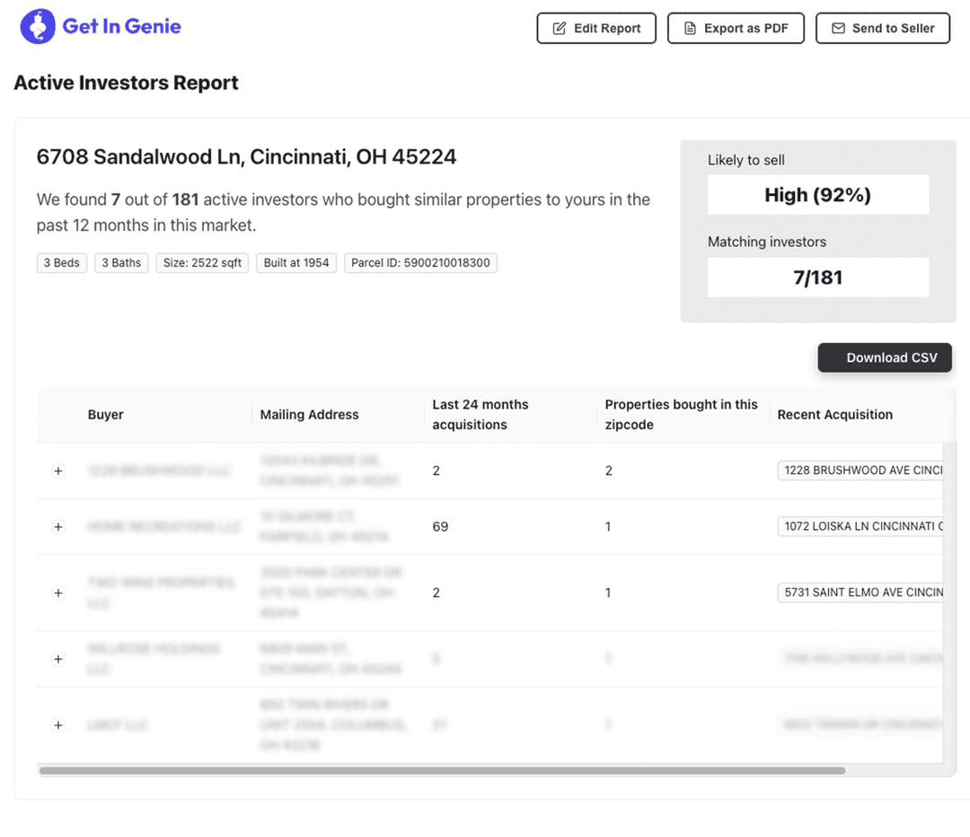The height and width of the screenshot is (837, 970).
Task: Click the 7/181 matching investors value
Action: (817, 278)
